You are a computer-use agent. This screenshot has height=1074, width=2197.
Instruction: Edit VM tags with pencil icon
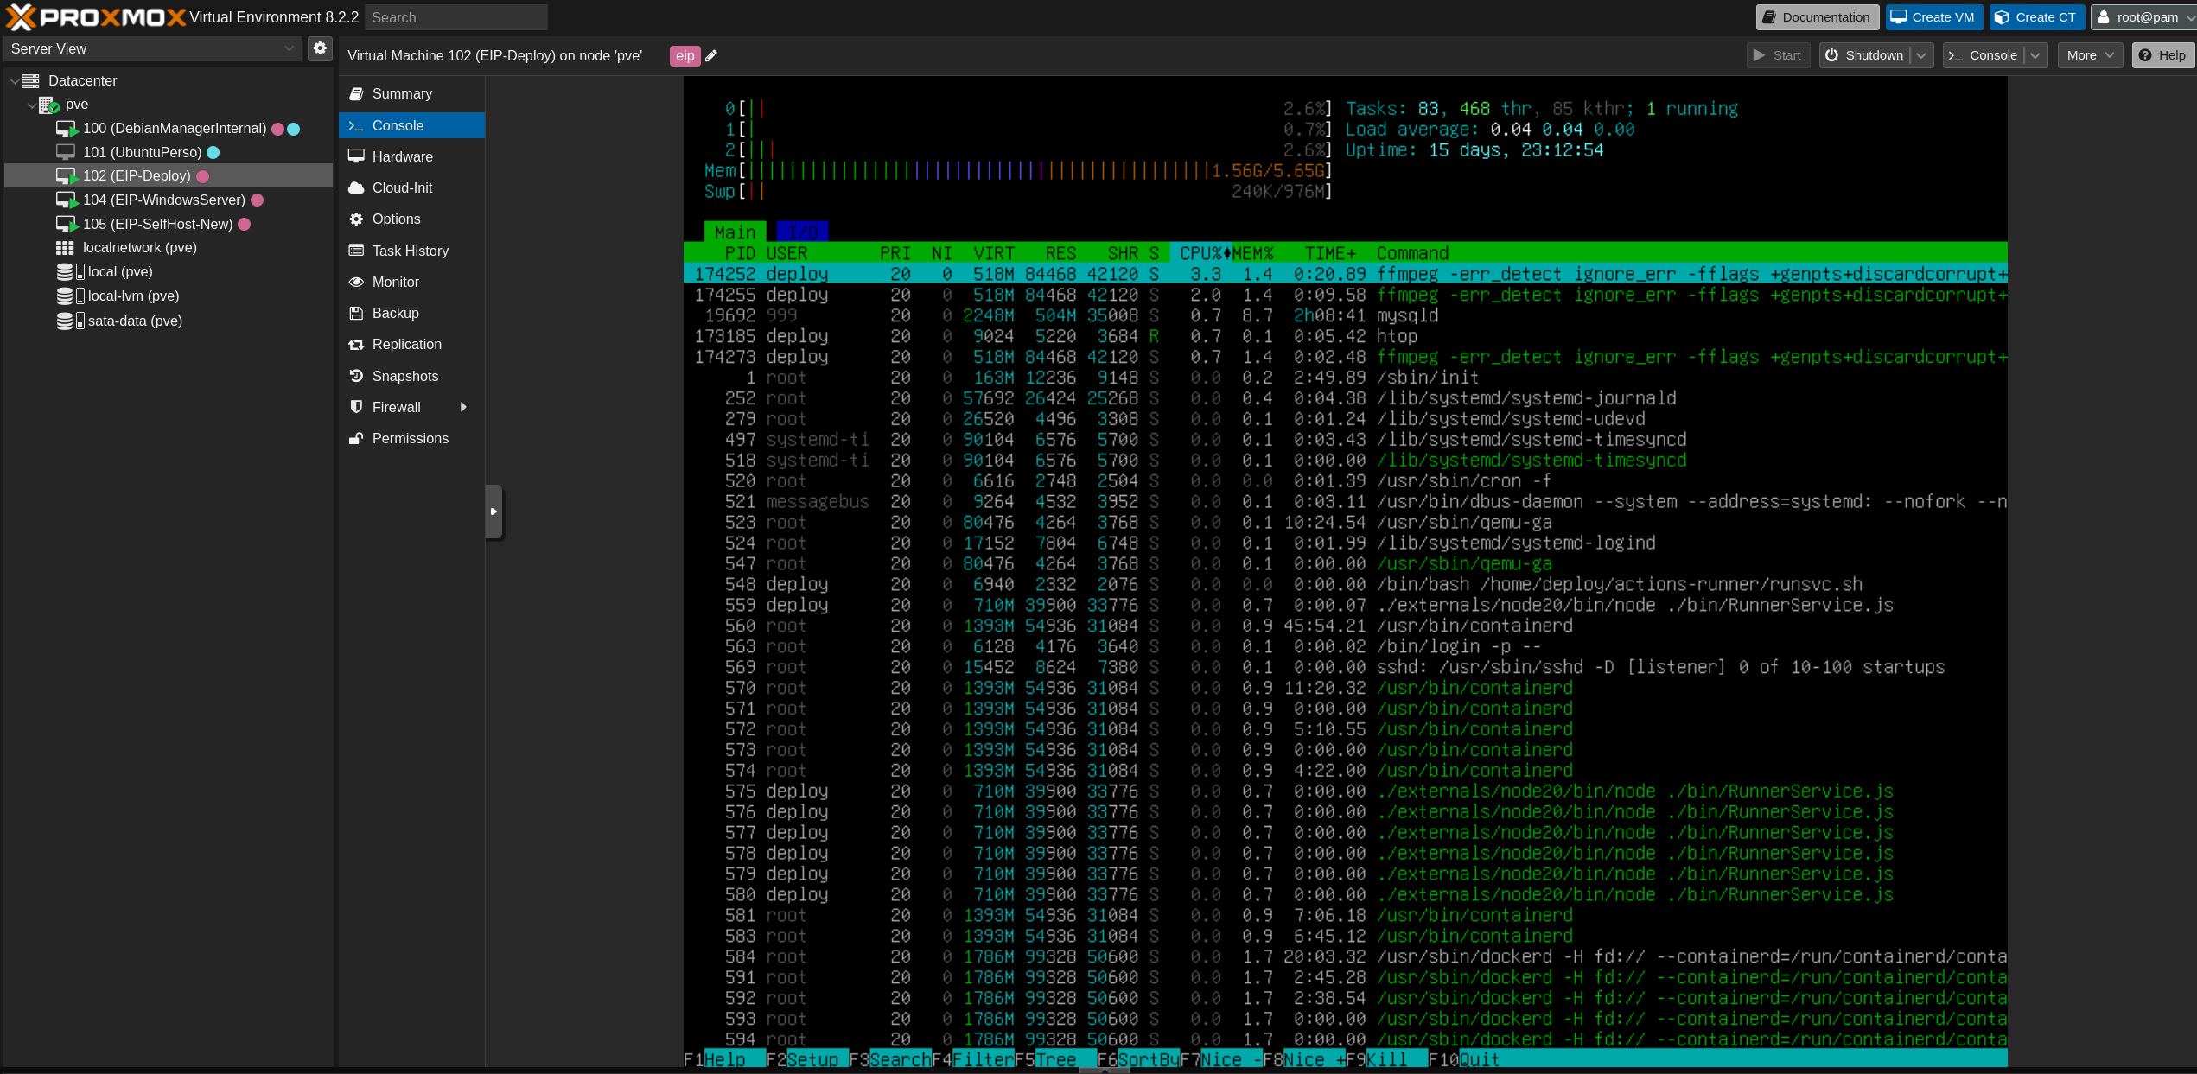[711, 56]
